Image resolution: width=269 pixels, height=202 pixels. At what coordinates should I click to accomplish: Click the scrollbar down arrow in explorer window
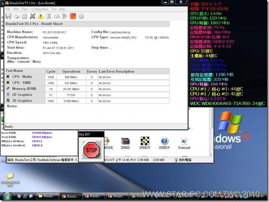click(x=211, y=154)
